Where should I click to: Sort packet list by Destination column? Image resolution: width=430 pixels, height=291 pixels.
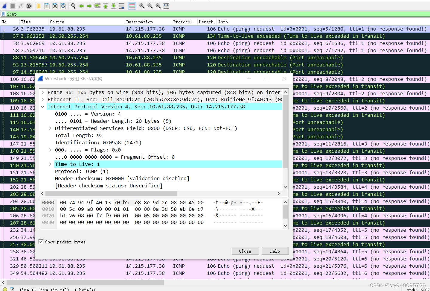(x=148, y=22)
